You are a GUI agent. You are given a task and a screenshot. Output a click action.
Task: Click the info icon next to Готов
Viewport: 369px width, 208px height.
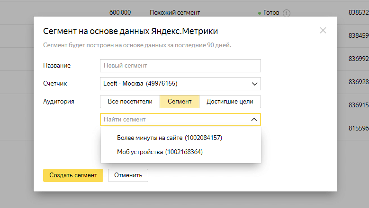pos(287,13)
